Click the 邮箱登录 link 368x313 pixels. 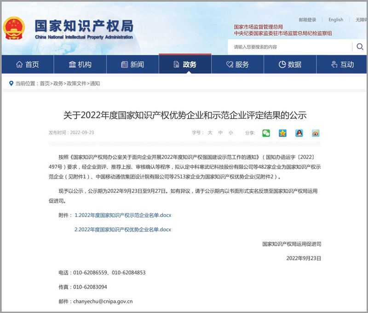[x=307, y=20]
